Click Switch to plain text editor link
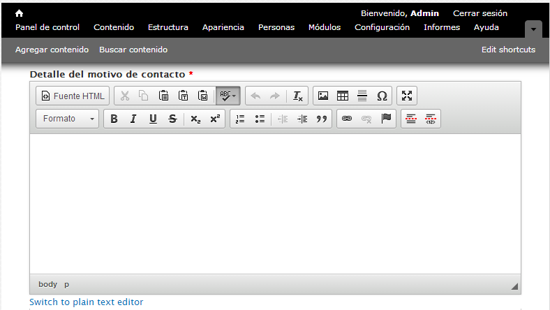This screenshot has width=550, height=310. 87,302
